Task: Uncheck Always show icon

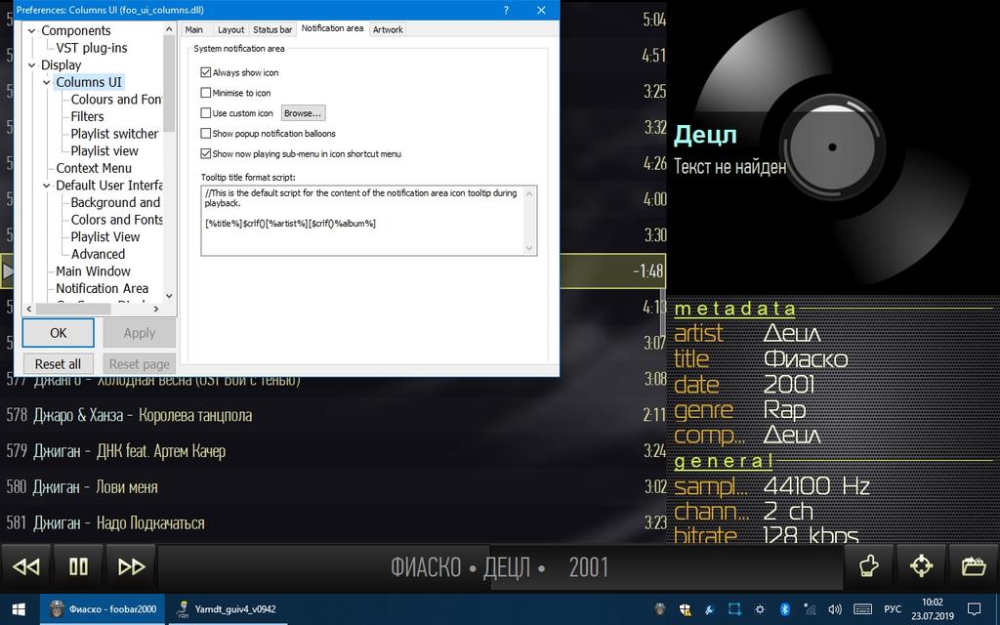Action: pos(206,72)
